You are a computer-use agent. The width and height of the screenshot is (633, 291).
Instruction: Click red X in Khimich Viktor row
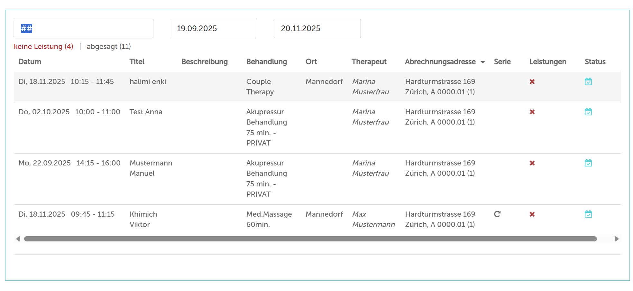coord(532,214)
